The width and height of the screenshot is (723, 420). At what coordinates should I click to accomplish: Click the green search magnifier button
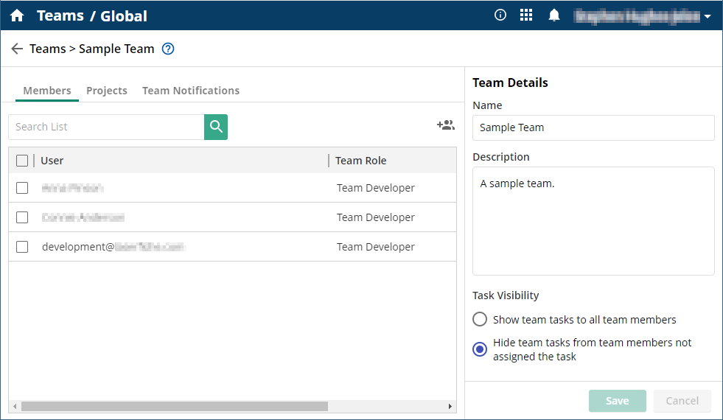(216, 127)
